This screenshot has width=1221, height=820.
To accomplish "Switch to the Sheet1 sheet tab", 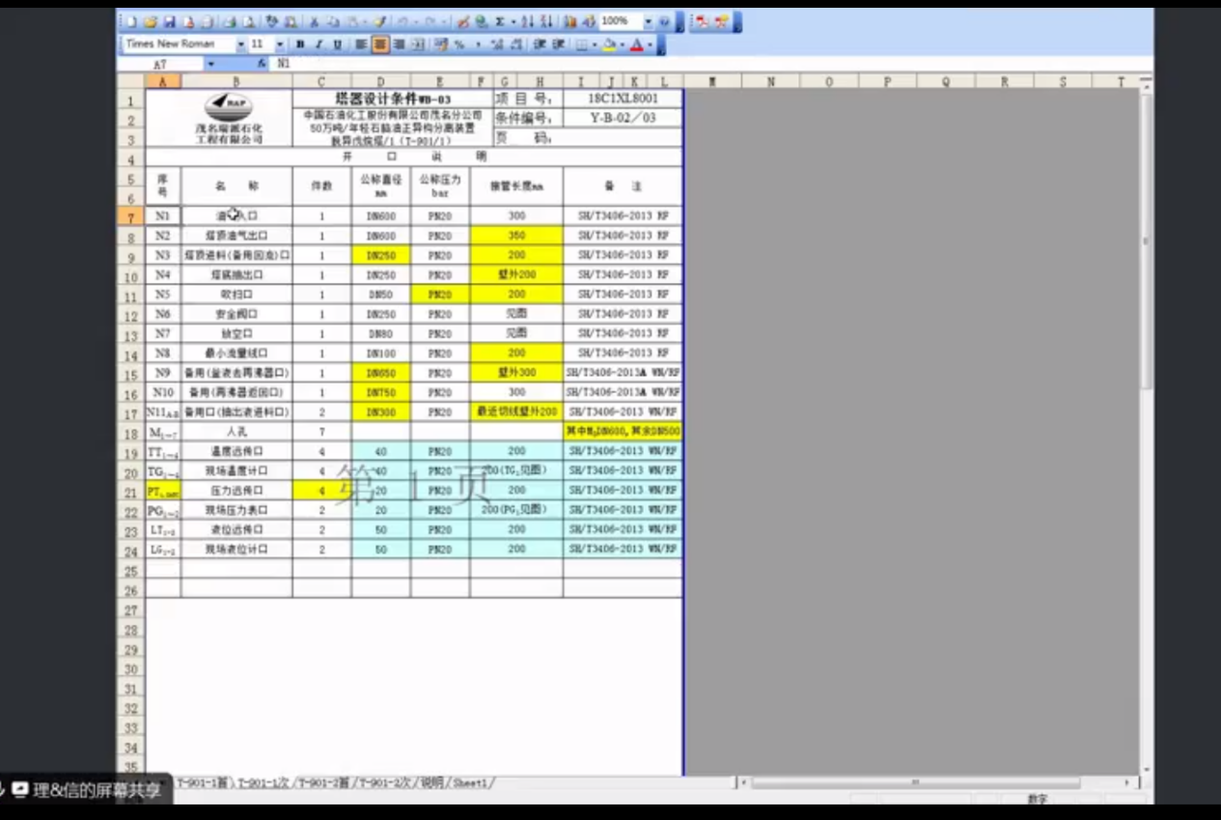I will 472,782.
